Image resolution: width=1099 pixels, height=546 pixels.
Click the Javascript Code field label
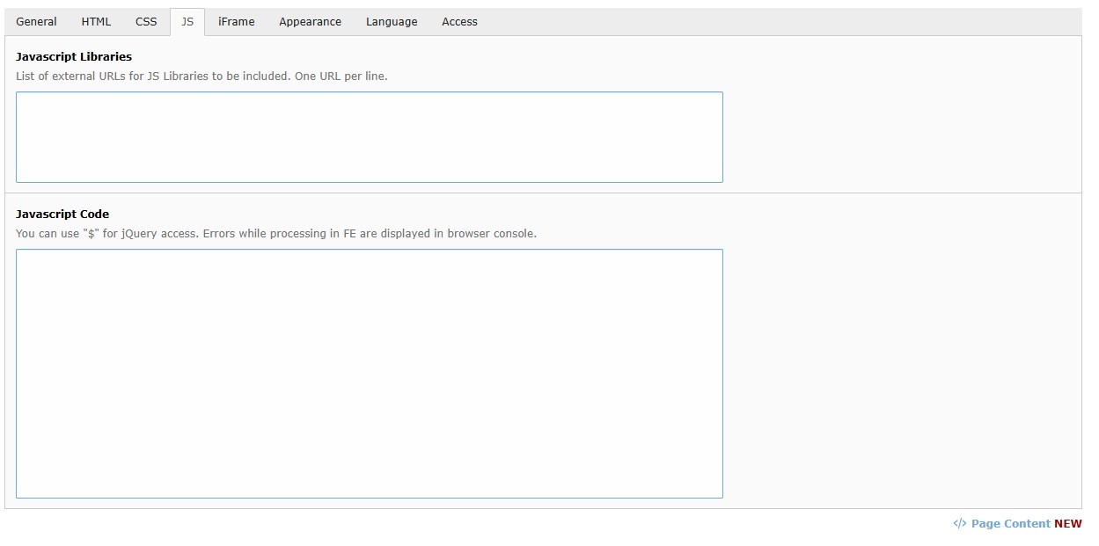(62, 214)
